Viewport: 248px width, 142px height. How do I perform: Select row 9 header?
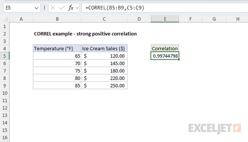pyautogui.click(x=5, y=86)
